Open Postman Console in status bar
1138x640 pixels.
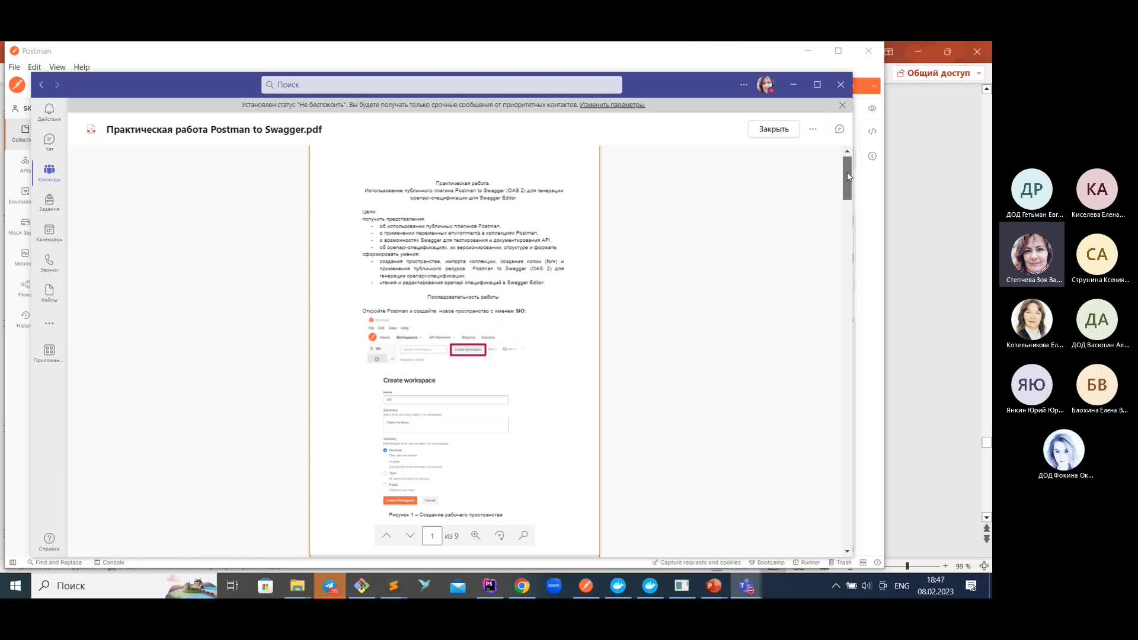[109, 562]
